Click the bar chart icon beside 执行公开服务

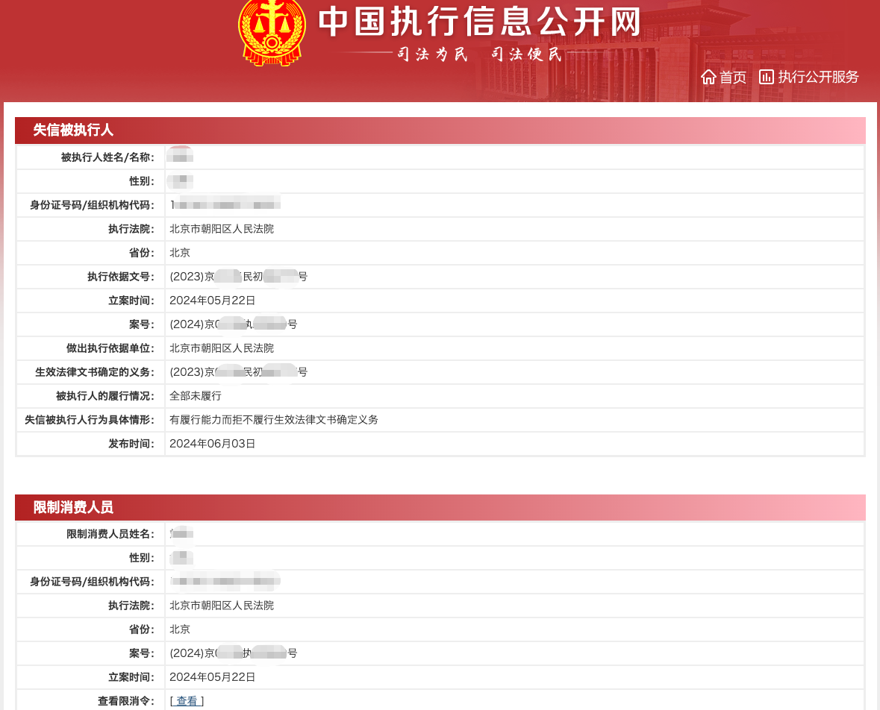coord(766,77)
